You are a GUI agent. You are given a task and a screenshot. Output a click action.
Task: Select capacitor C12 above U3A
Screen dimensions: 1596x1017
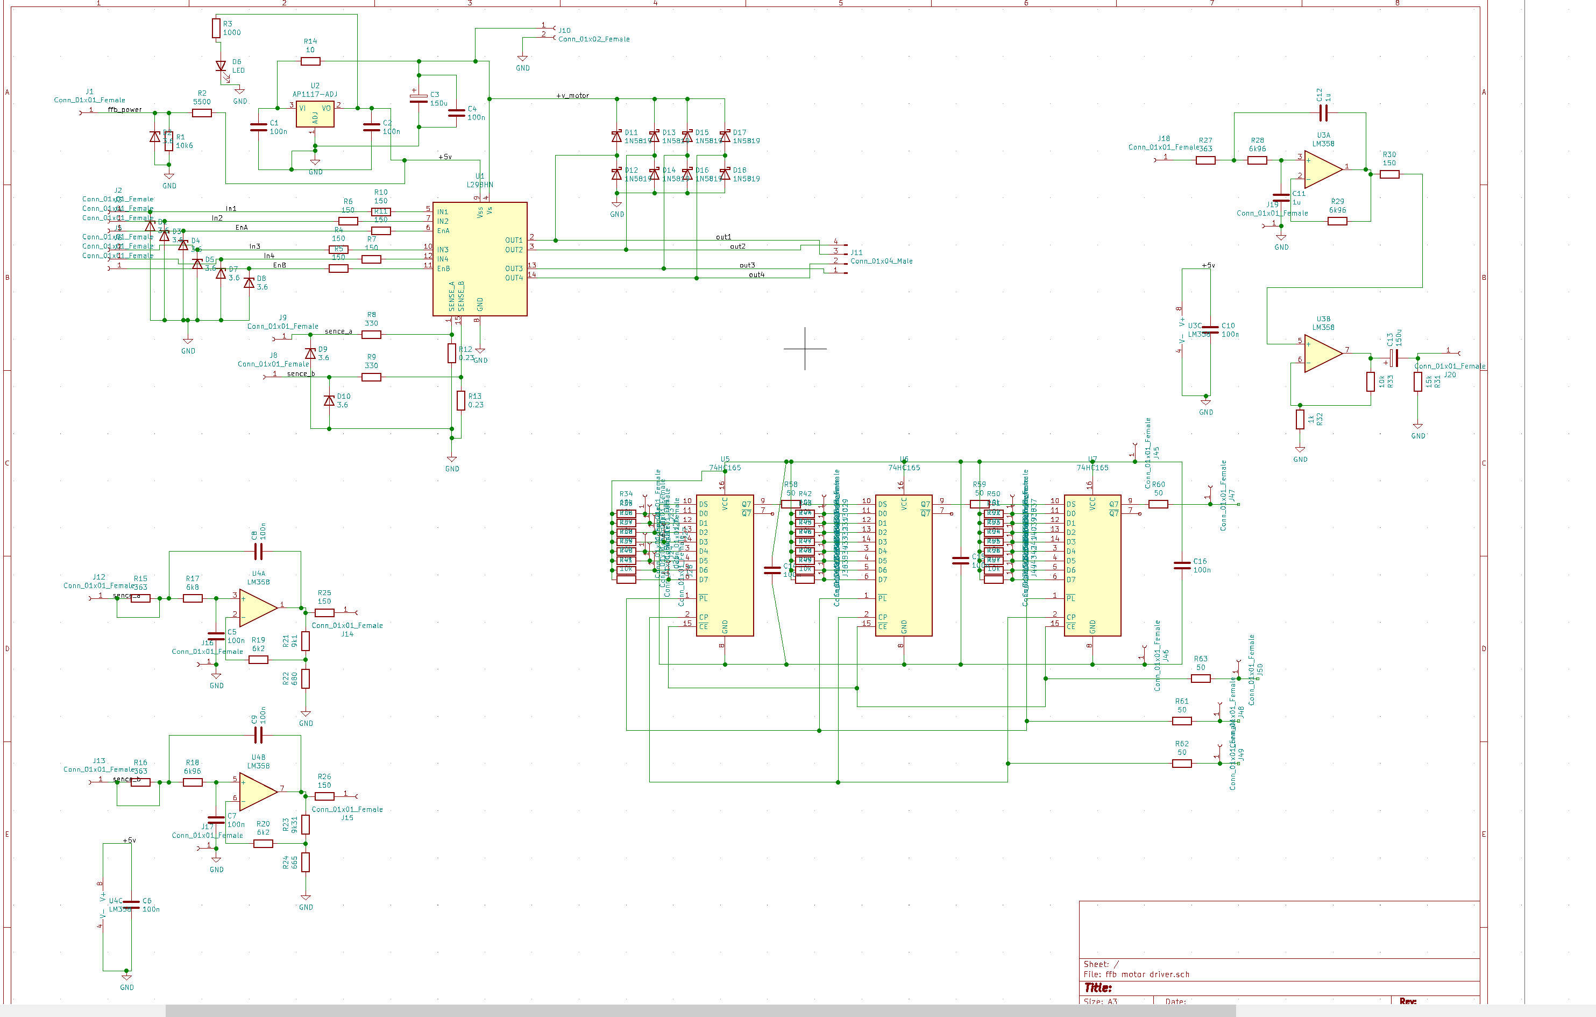(1323, 114)
